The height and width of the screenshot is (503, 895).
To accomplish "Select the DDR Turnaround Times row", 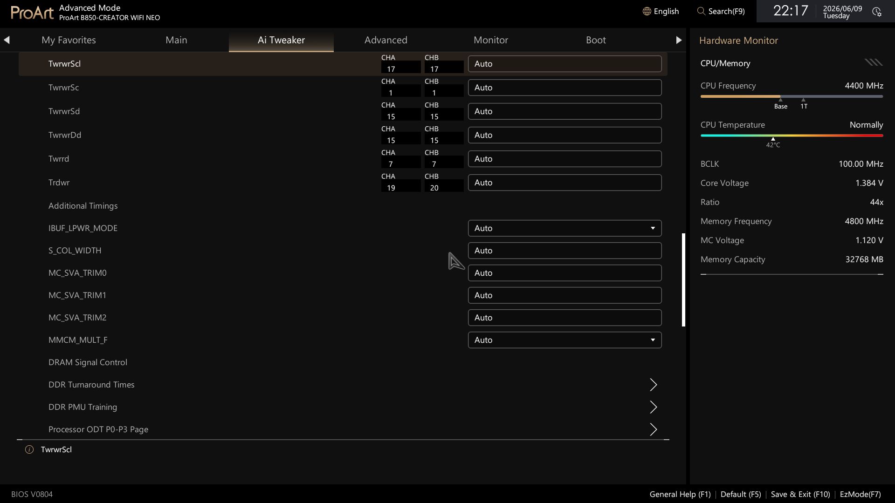I will (x=343, y=385).
